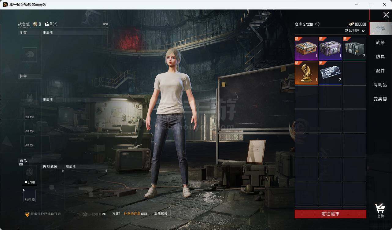Select the golden statue trophy item
392x230 pixels.
(306, 73)
